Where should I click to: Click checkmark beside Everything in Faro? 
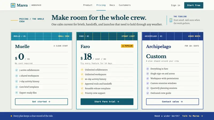[148, 69]
